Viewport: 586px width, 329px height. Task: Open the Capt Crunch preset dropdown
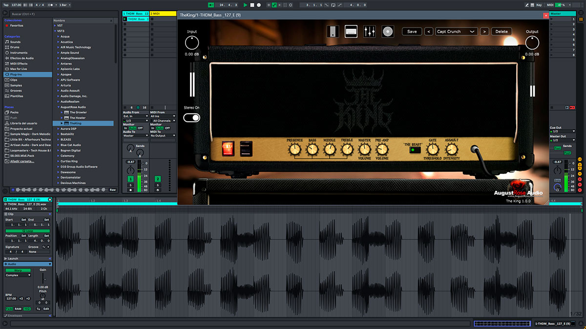coord(456,31)
